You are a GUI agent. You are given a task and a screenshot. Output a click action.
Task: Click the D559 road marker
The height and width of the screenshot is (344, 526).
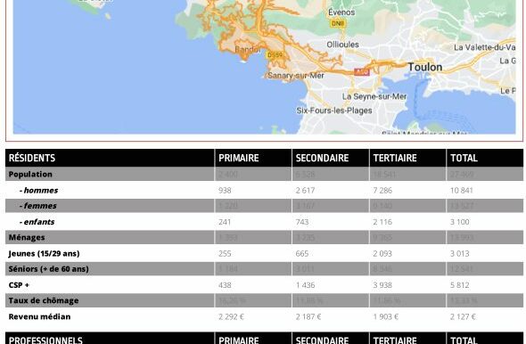click(275, 54)
